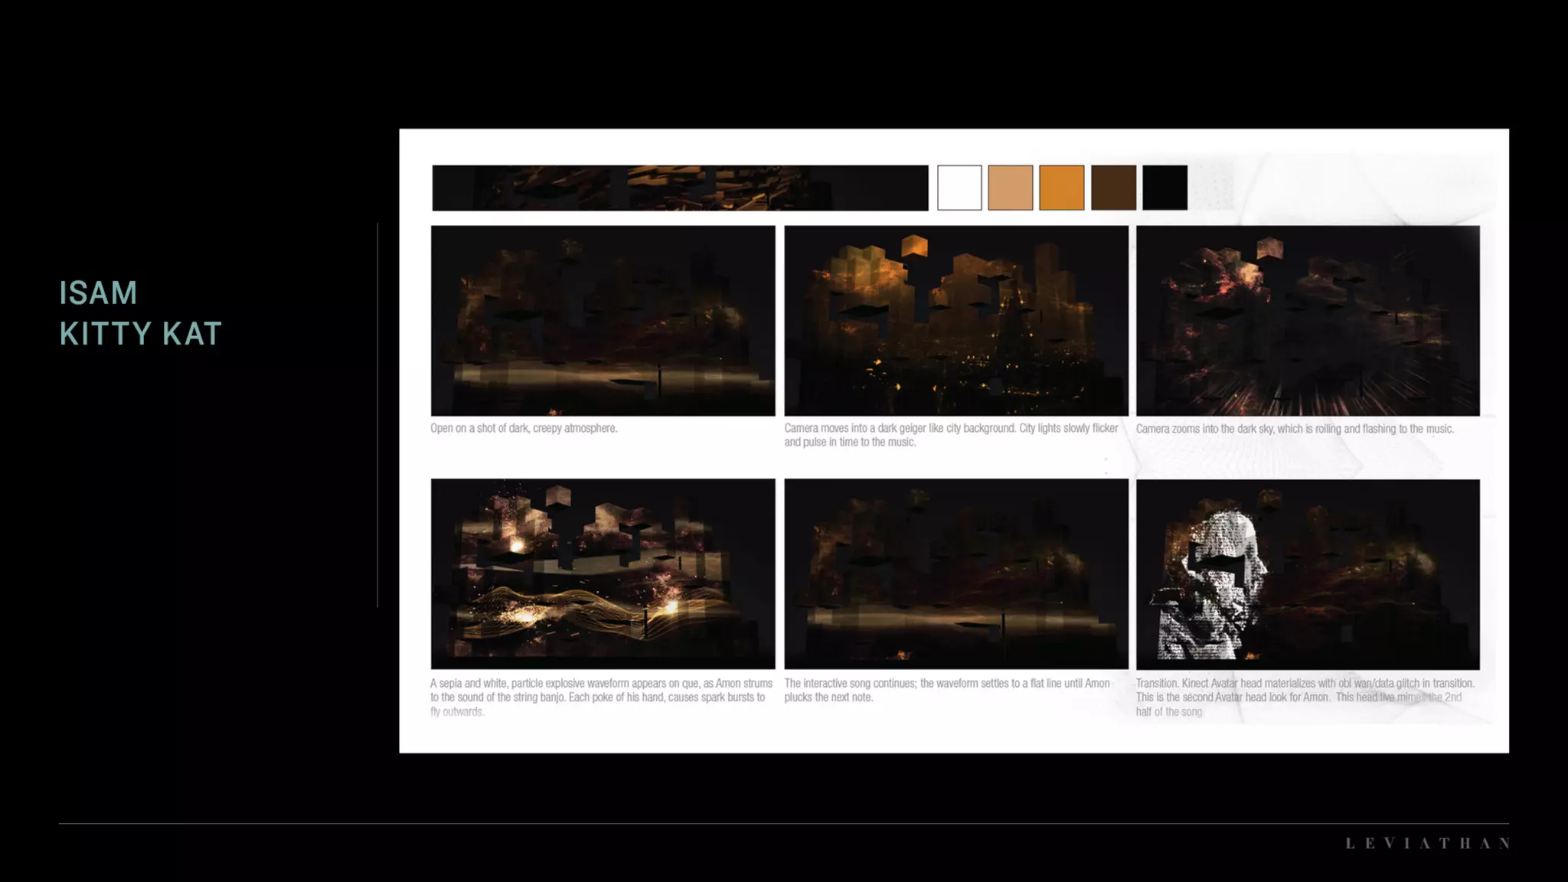
Task: Click the 'Transition. Kinect Avatar head' caption
Action: coord(1305,697)
